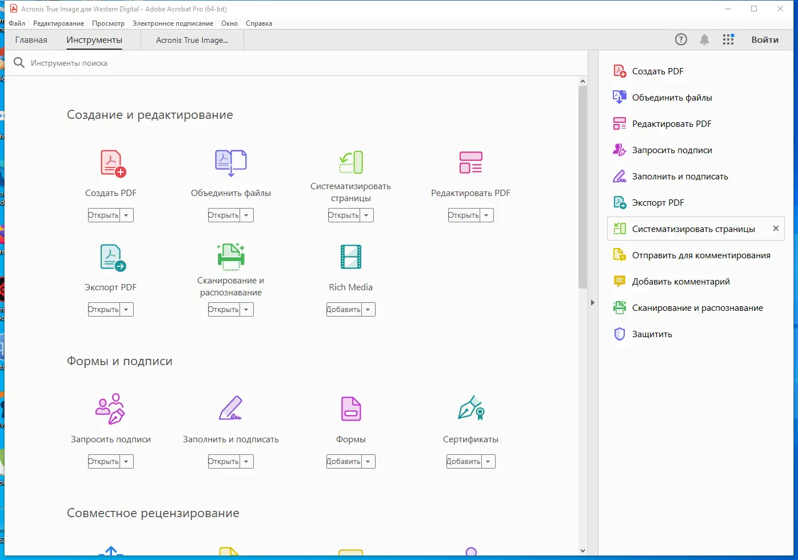Click the Запросить подписи icon in the tools grid
This screenshot has width=798, height=560.
click(110, 409)
